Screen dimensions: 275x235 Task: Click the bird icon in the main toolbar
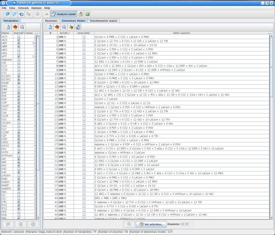pos(14,14)
